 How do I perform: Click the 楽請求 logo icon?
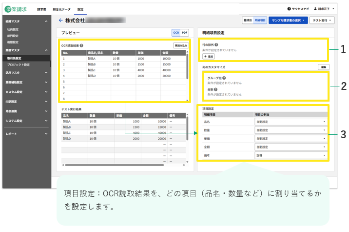(8, 9)
